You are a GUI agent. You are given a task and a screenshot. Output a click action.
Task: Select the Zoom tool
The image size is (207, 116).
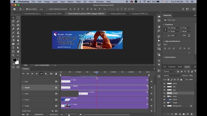pos(13,55)
